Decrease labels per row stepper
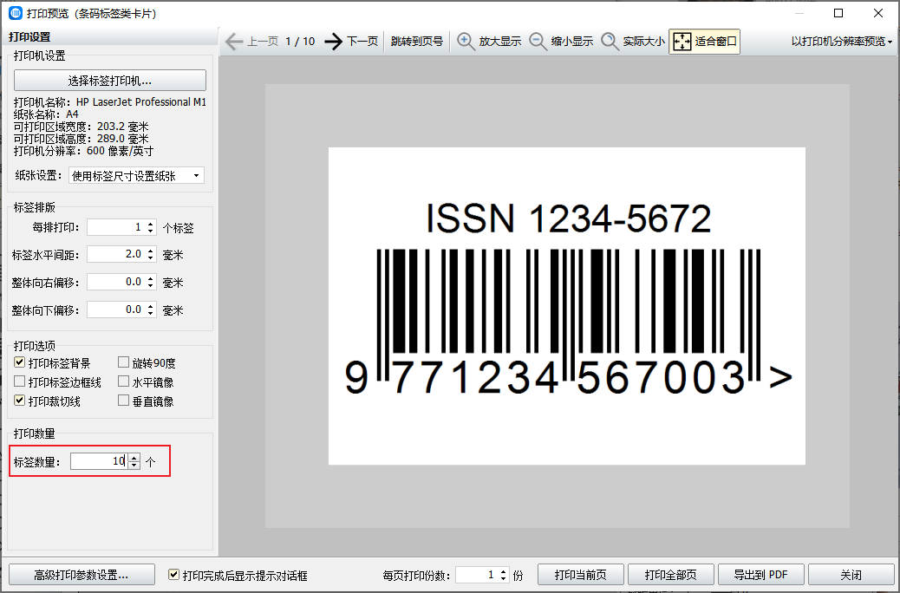 pos(150,231)
